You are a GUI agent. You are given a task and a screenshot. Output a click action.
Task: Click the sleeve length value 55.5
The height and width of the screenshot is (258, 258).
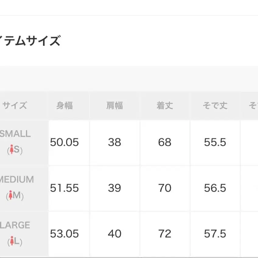click(215, 142)
